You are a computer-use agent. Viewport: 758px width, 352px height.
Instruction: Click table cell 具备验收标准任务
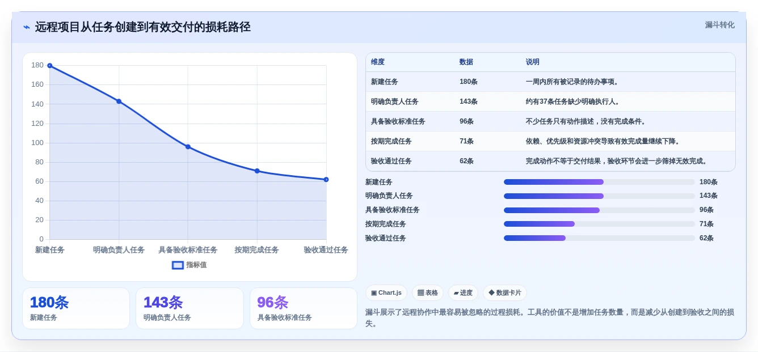point(398,121)
